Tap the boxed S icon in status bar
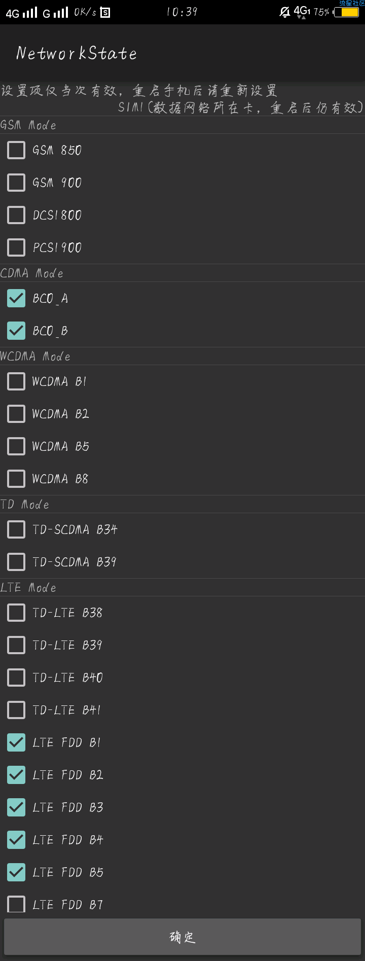 105,13
